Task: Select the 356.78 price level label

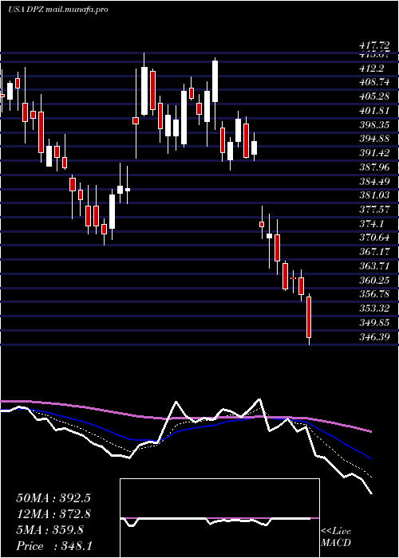Action: click(x=373, y=294)
